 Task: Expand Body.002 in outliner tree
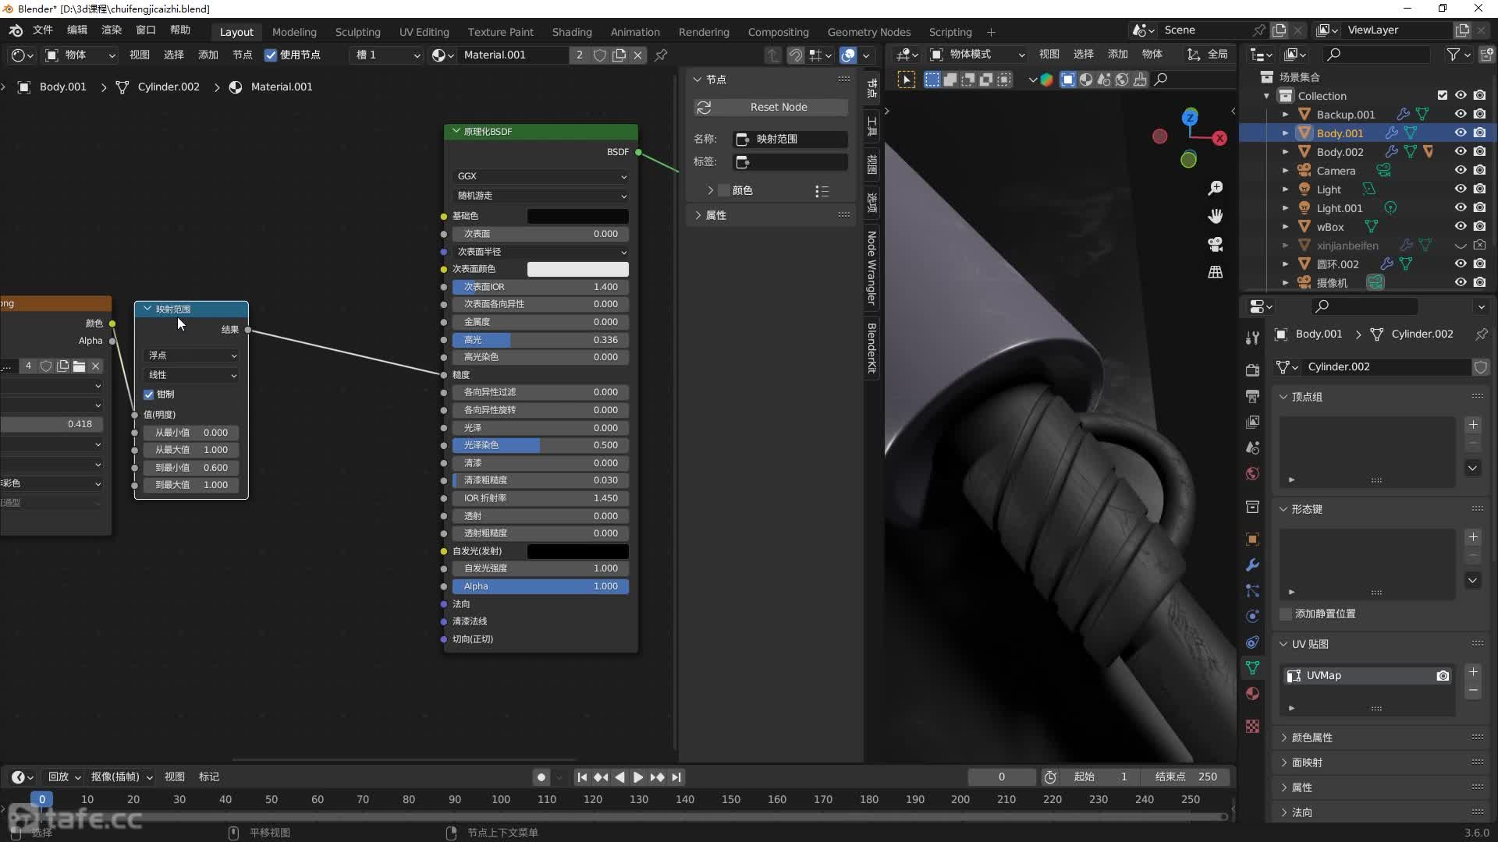(x=1285, y=152)
